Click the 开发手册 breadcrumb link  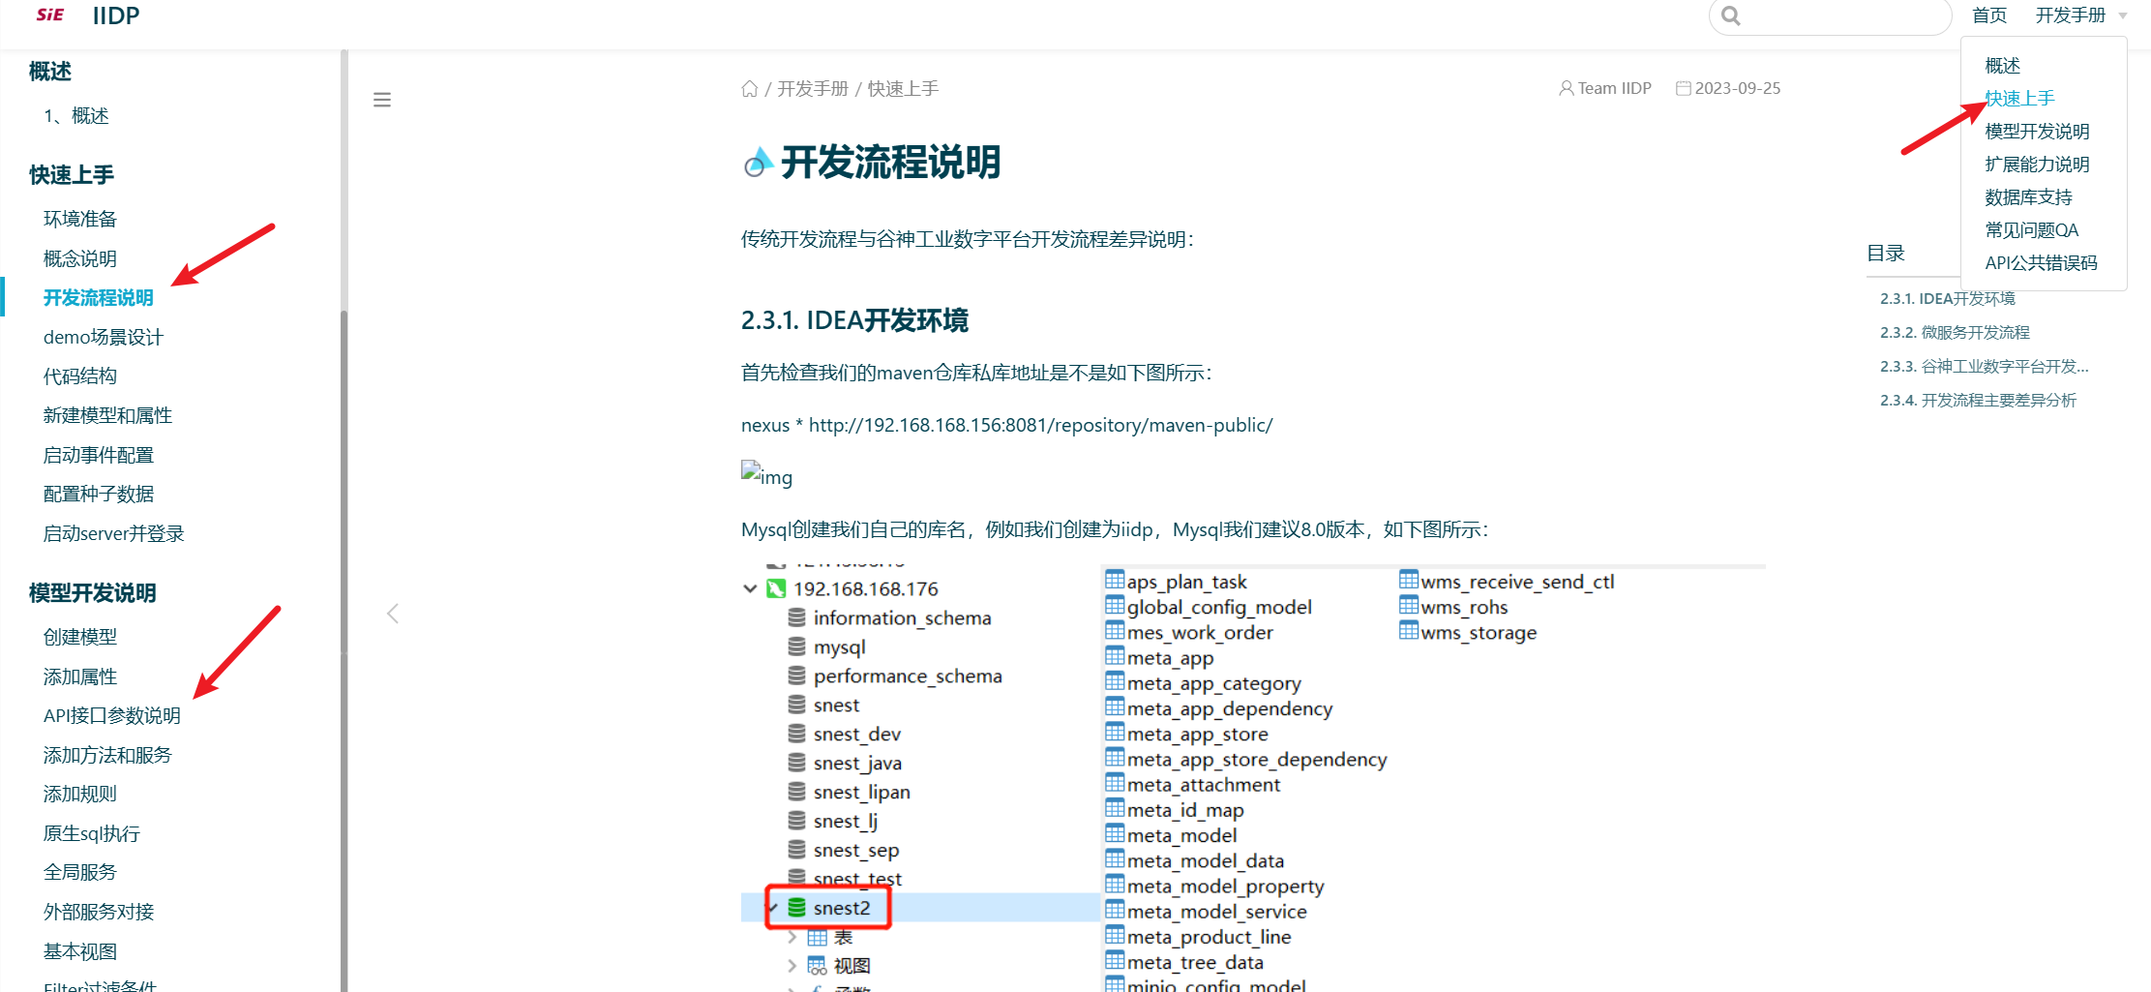813,89
